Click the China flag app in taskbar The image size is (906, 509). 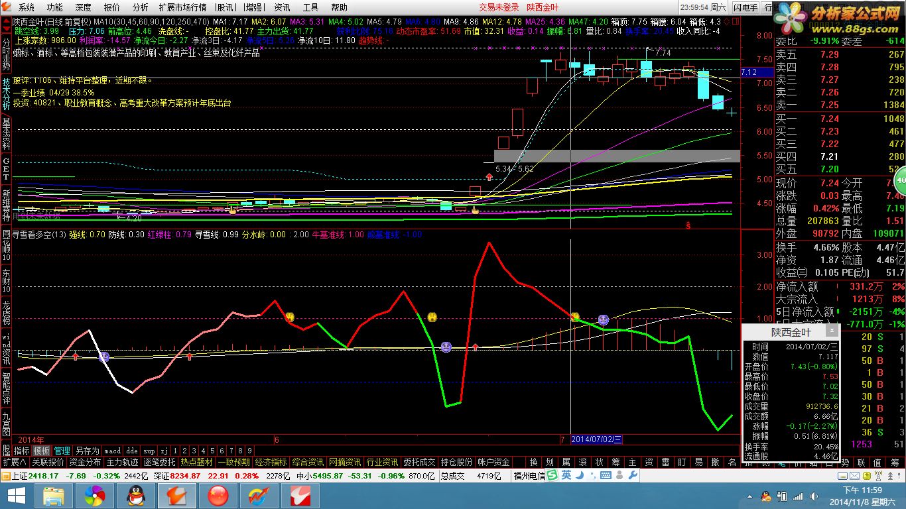click(x=218, y=495)
